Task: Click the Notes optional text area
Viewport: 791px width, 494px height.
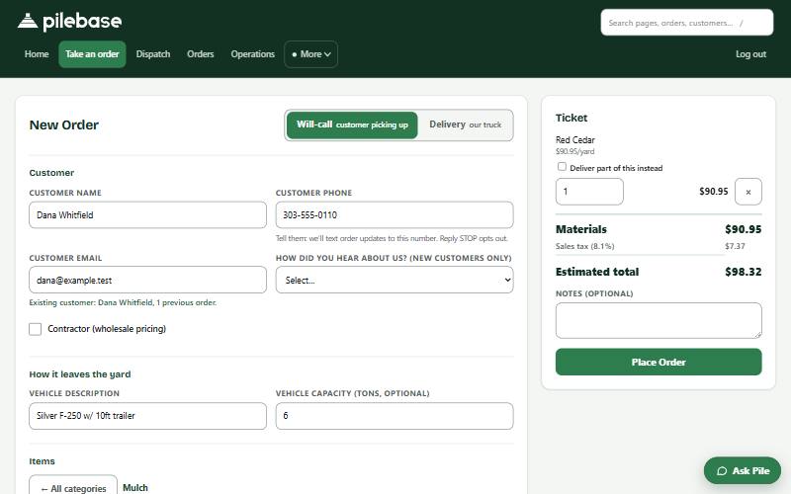Action: click(x=659, y=320)
